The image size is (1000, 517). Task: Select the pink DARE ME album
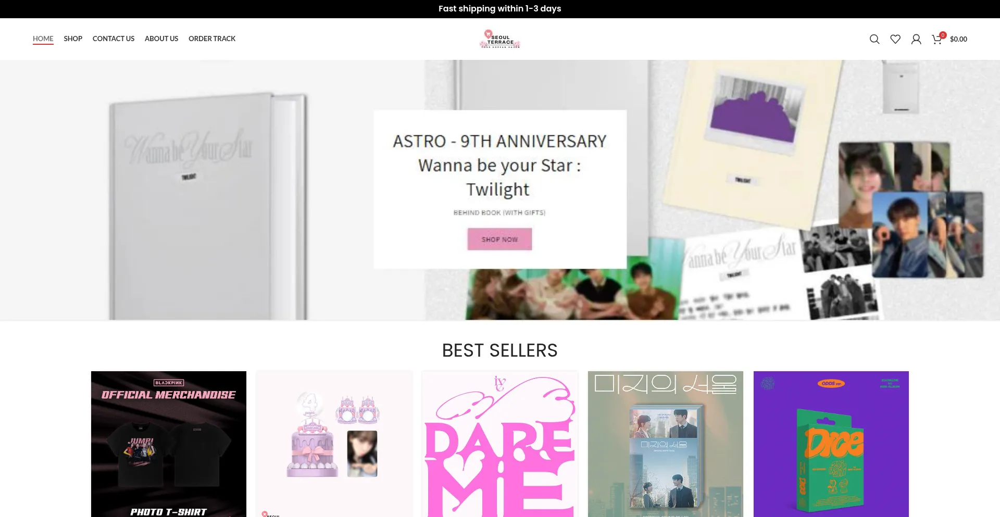click(499, 444)
